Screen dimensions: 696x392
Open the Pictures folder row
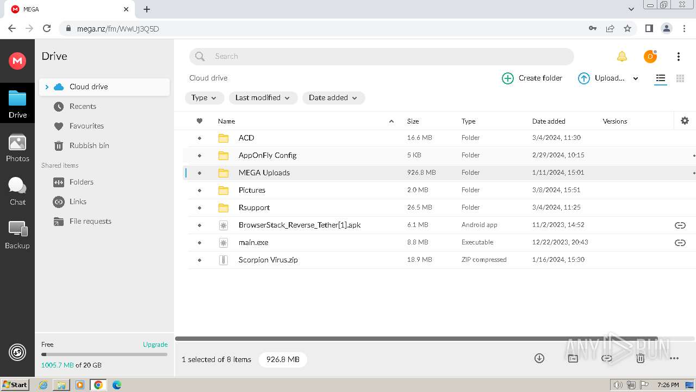tap(435, 191)
